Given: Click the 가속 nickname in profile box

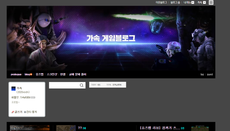Looking at the screenshot, I should point(19,88).
